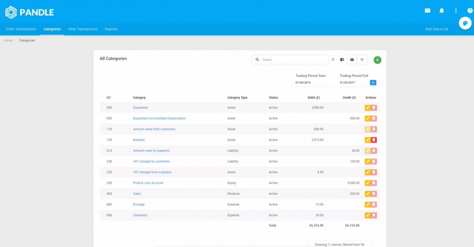Open the theme palette picker

[x=464, y=23]
